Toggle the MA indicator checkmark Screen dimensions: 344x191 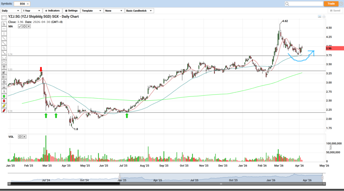click(x=20, y=26)
